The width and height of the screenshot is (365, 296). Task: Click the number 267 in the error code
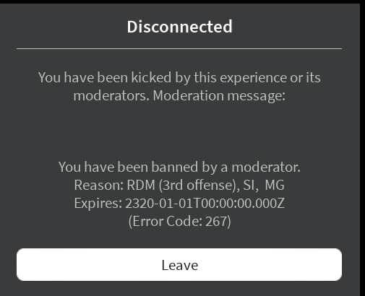click(x=216, y=221)
